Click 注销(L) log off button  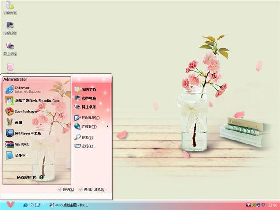tap(66, 189)
